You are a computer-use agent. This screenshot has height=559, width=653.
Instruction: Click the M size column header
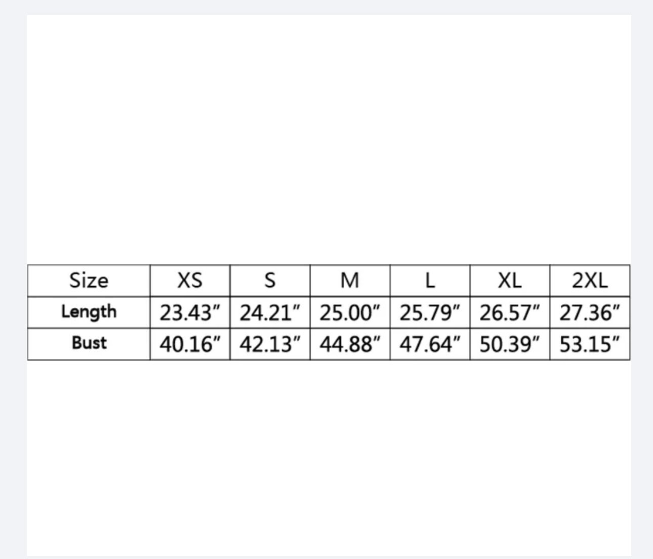tap(350, 281)
